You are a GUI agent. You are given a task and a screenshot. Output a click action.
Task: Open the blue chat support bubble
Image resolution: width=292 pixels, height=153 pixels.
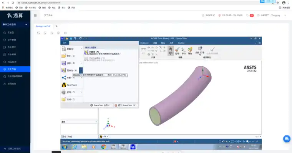tap(287, 139)
